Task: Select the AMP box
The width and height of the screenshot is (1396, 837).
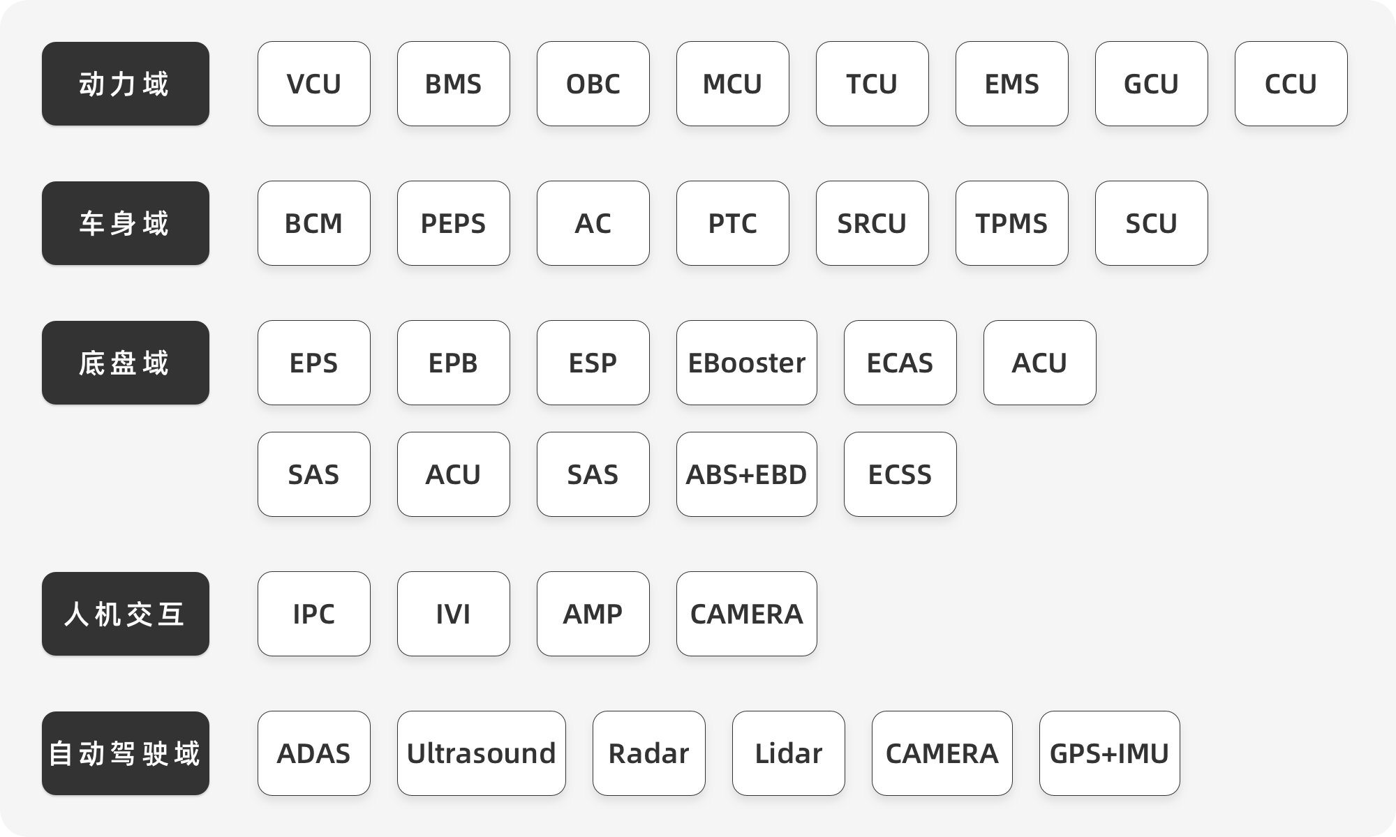Action: [593, 614]
